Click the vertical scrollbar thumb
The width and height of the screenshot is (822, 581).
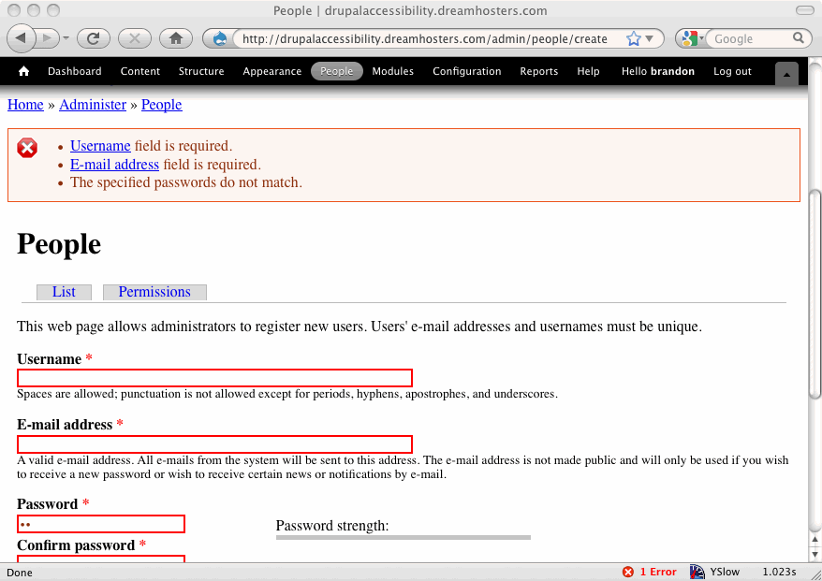pos(815,294)
